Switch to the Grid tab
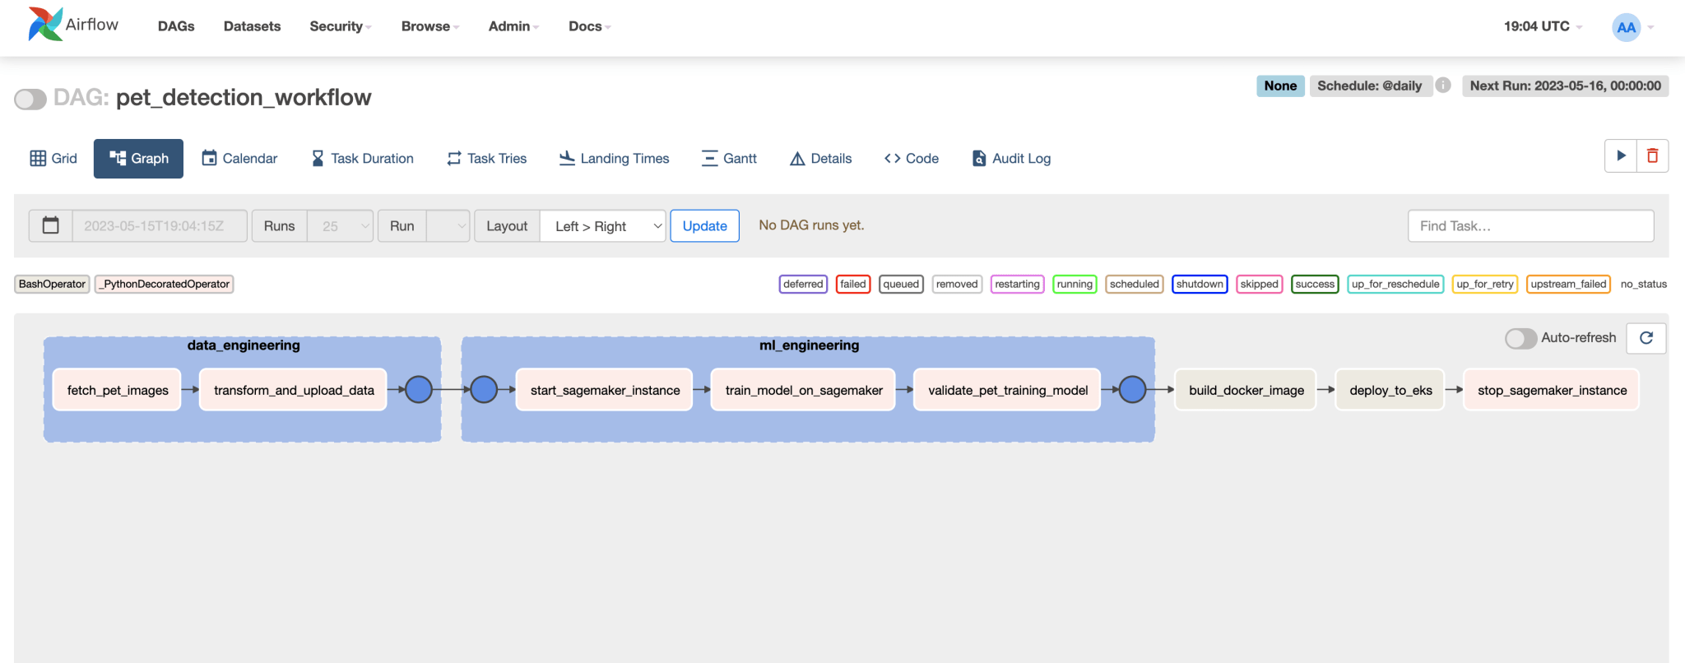 [x=53, y=158]
